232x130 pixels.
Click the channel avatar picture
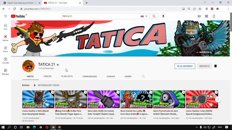[28, 66]
